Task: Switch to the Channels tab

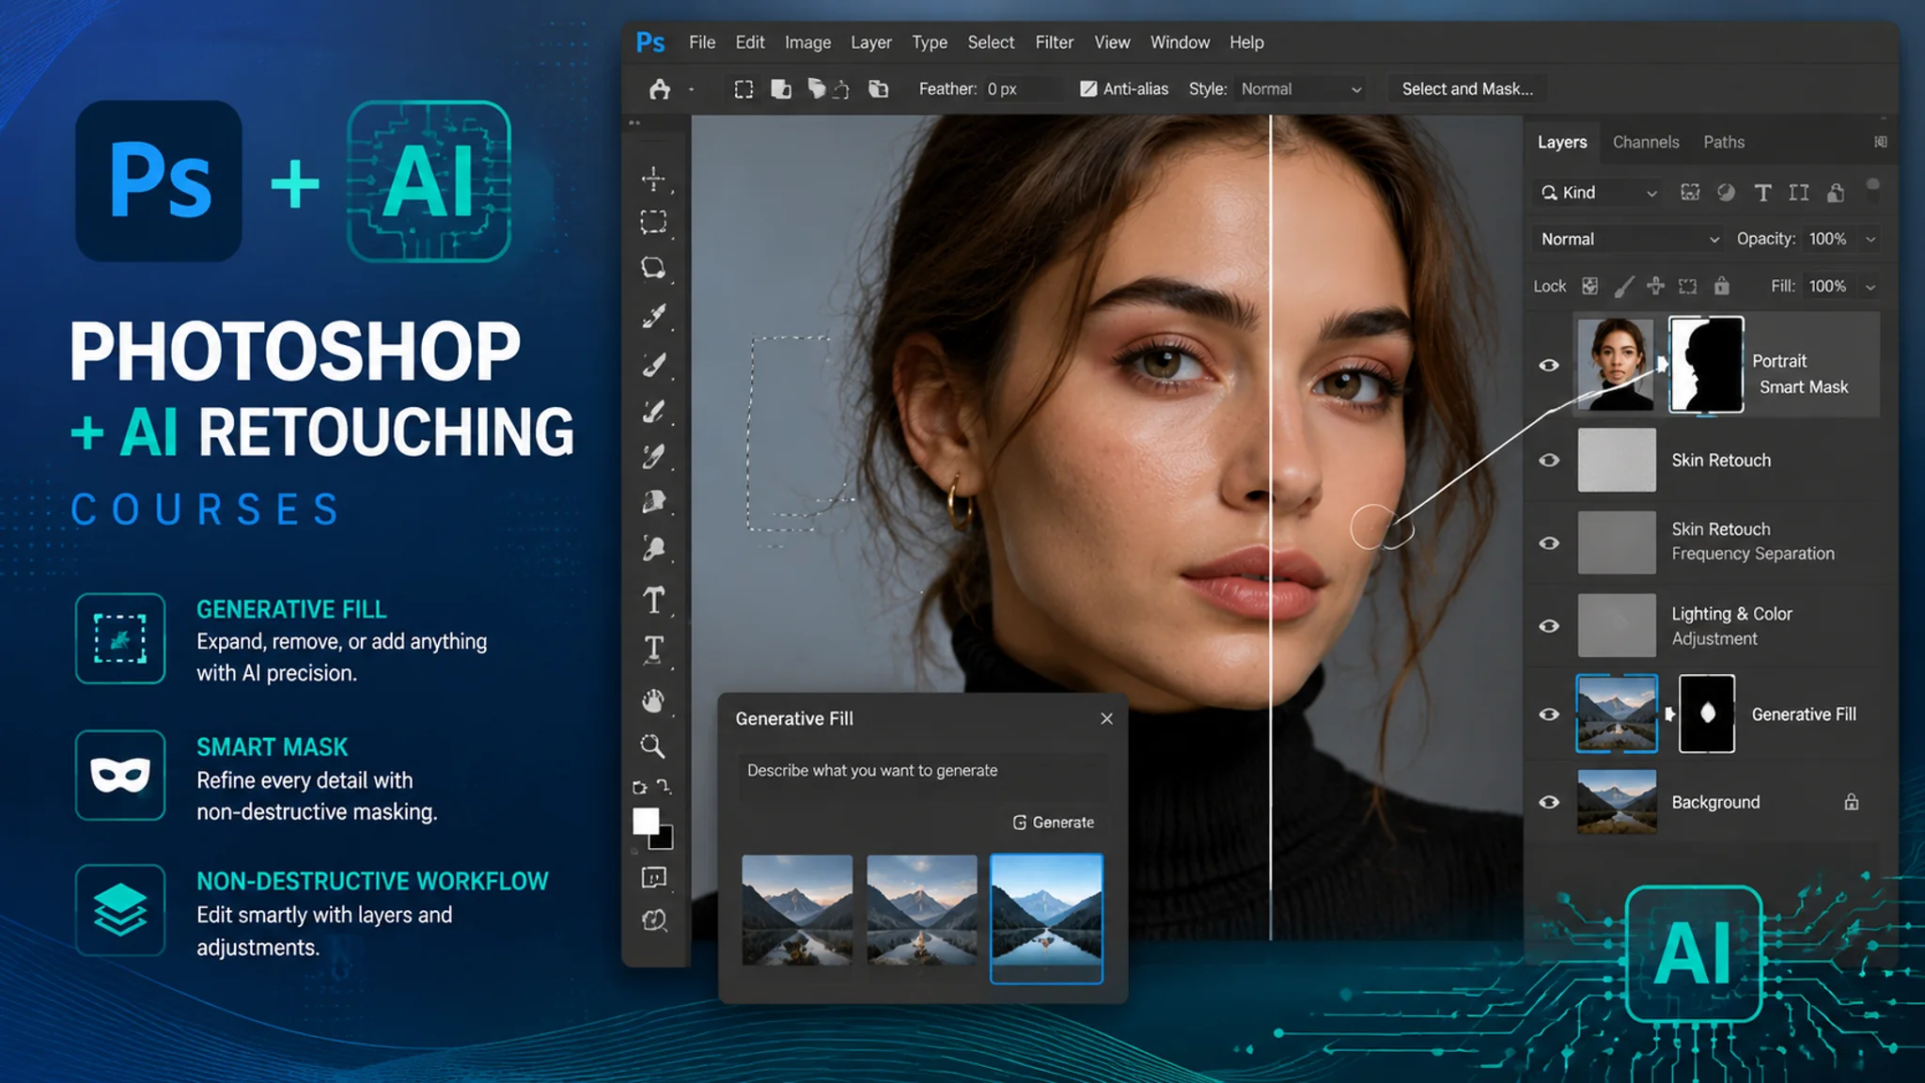Action: (x=1646, y=142)
